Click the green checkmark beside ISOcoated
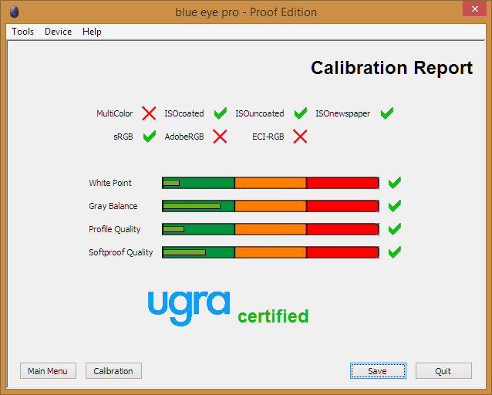 coord(220,113)
